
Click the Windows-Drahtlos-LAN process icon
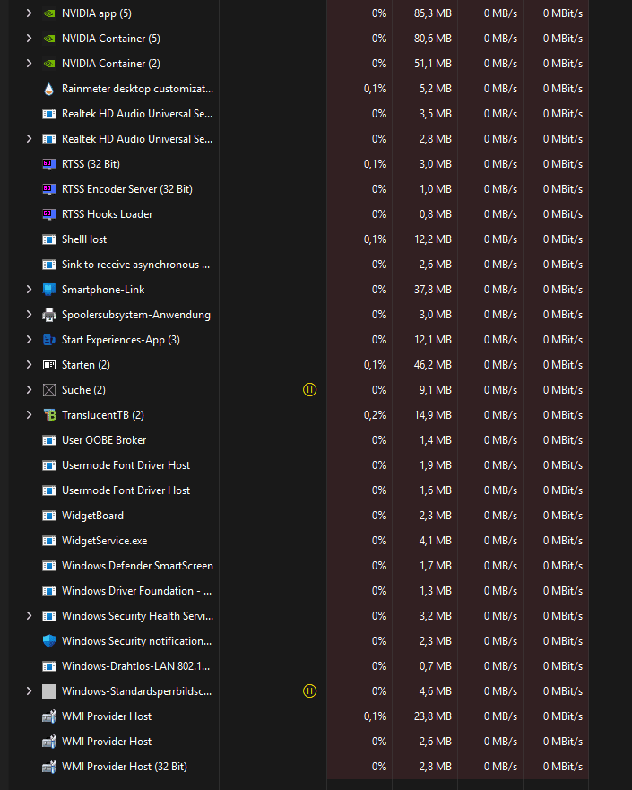click(x=48, y=666)
